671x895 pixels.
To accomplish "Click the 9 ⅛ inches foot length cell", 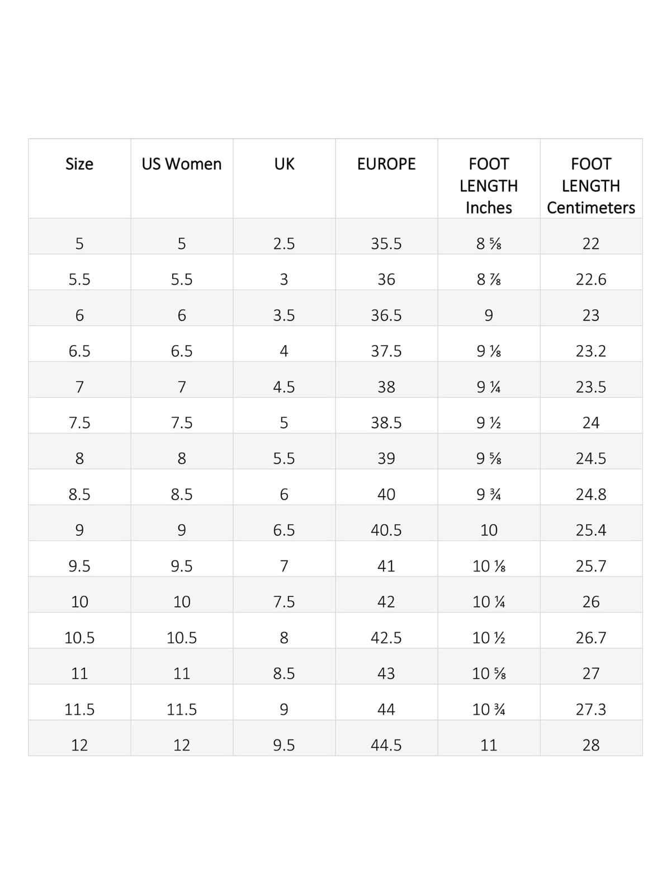I will tap(489, 351).
